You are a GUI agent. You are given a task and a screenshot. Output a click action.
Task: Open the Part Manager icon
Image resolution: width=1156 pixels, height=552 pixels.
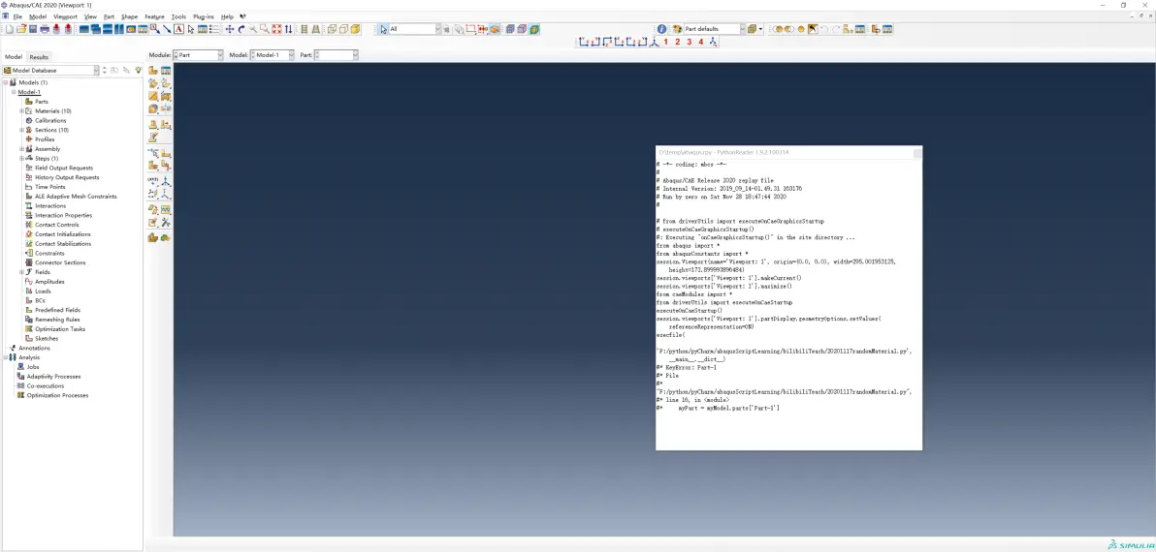166,70
